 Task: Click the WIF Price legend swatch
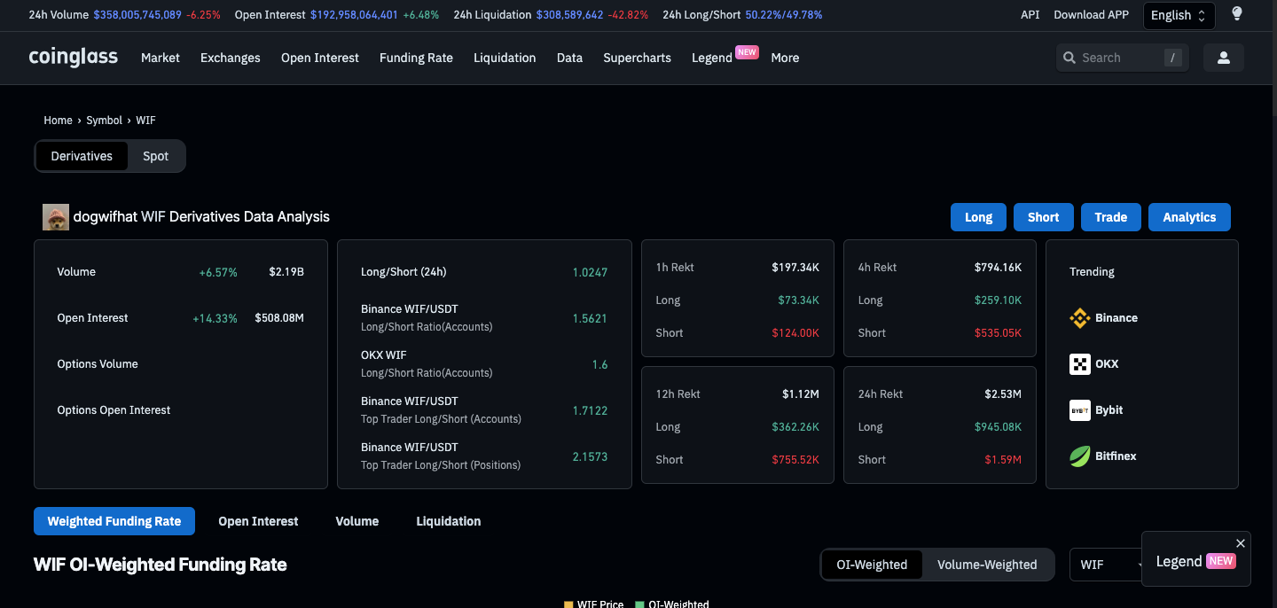click(568, 604)
